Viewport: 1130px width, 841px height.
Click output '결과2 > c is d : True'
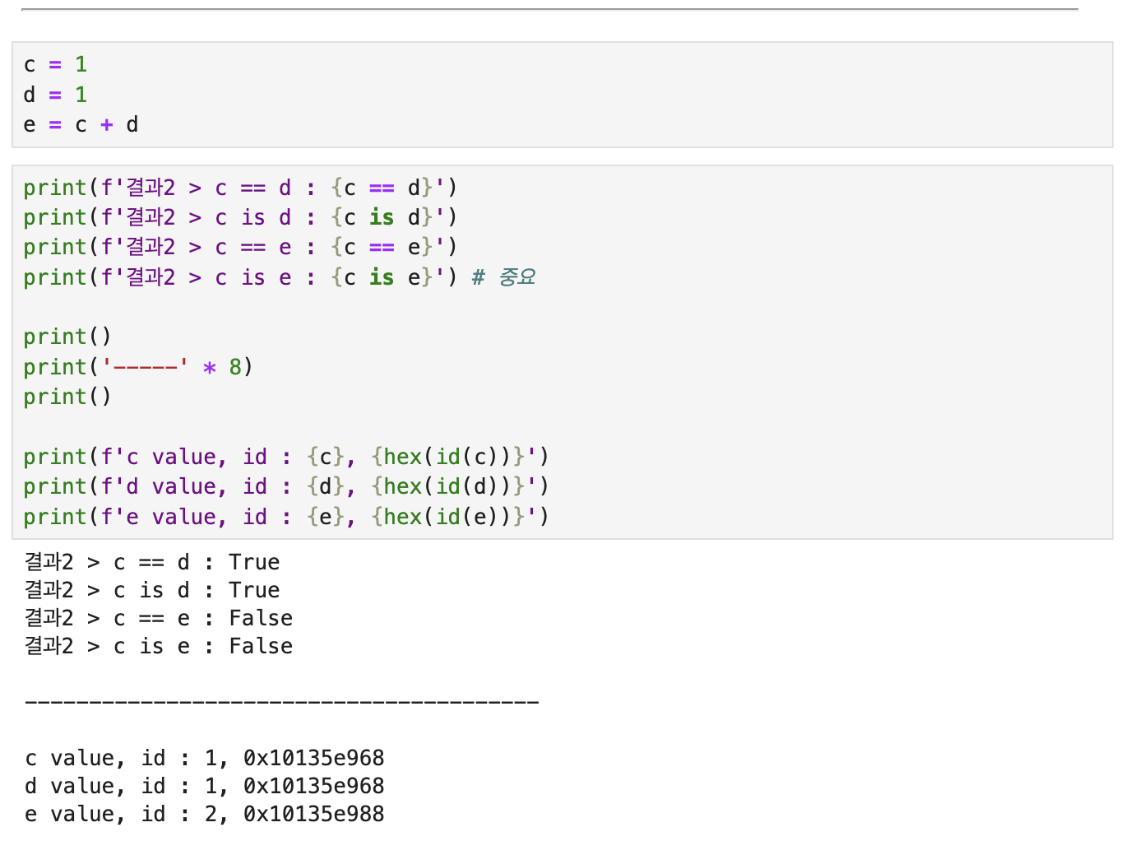152,590
